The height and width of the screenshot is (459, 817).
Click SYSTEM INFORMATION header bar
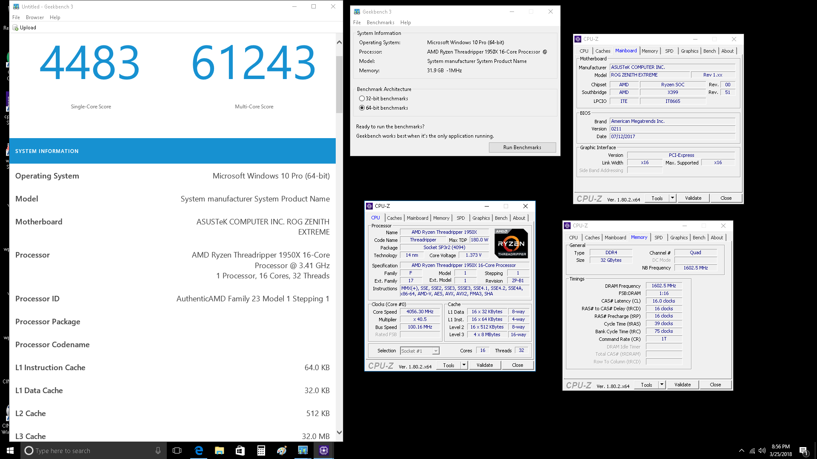(172, 151)
